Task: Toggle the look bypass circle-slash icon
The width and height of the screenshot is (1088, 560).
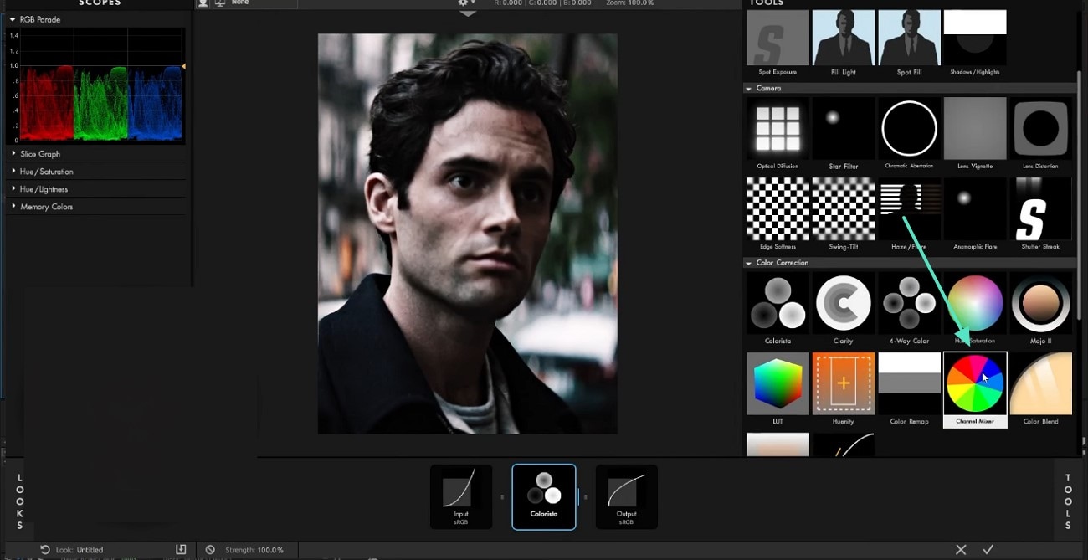Action: tap(210, 550)
